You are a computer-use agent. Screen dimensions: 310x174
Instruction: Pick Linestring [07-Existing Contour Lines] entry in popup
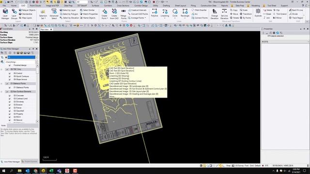(125, 81)
